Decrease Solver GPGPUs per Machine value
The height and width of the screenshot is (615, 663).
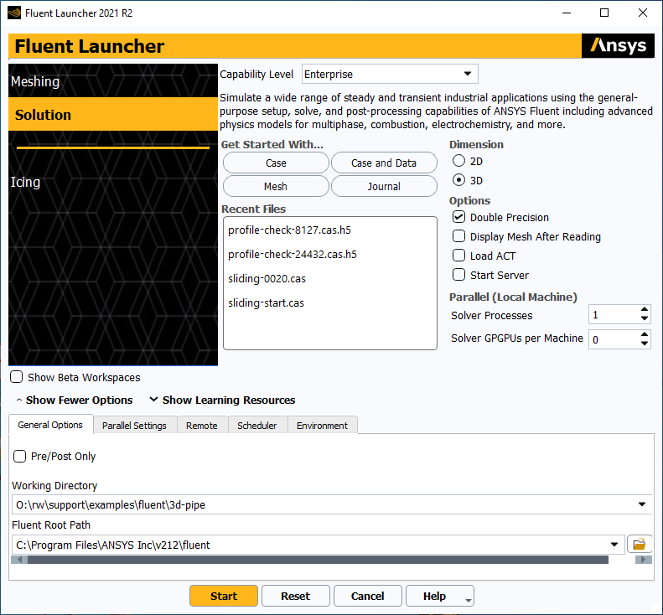pos(644,344)
